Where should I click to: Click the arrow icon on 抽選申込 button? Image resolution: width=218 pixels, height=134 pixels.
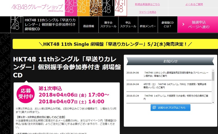[x=183, y=24]
